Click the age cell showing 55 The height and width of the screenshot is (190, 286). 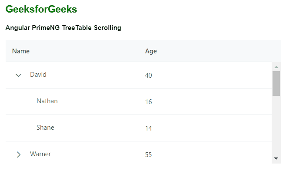(x=149, y=155)
